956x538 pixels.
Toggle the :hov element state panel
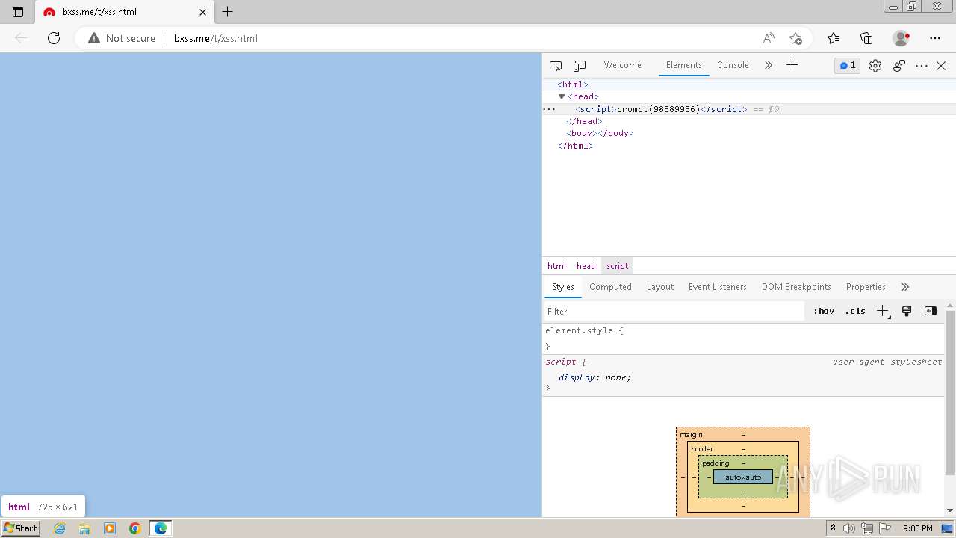point(824,312)
